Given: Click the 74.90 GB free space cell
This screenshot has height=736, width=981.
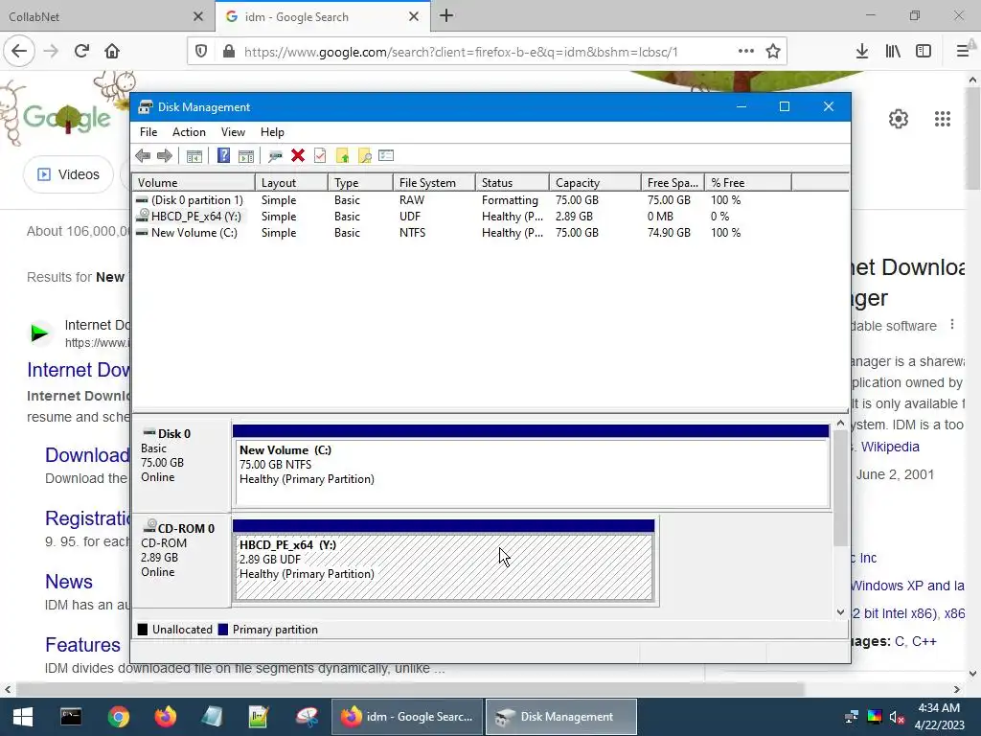Looking at the screenshot, I should (x=669, y=233).
